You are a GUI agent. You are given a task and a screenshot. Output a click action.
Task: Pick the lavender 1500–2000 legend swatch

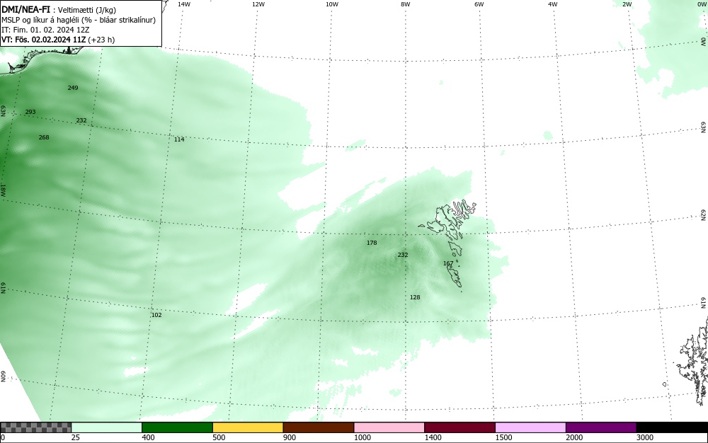(530, 427)
